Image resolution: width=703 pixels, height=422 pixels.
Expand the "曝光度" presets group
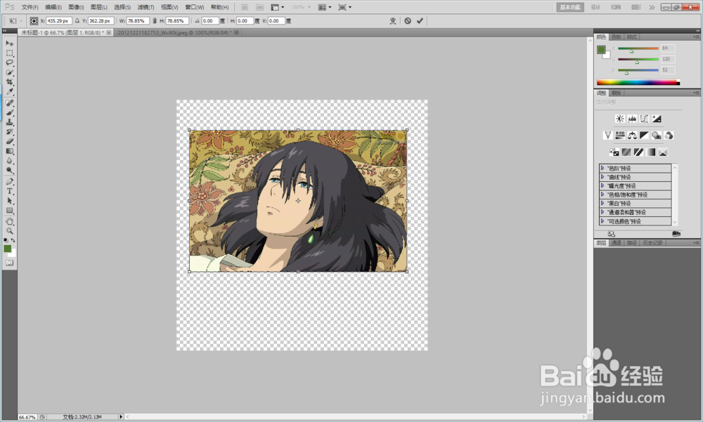602,185
